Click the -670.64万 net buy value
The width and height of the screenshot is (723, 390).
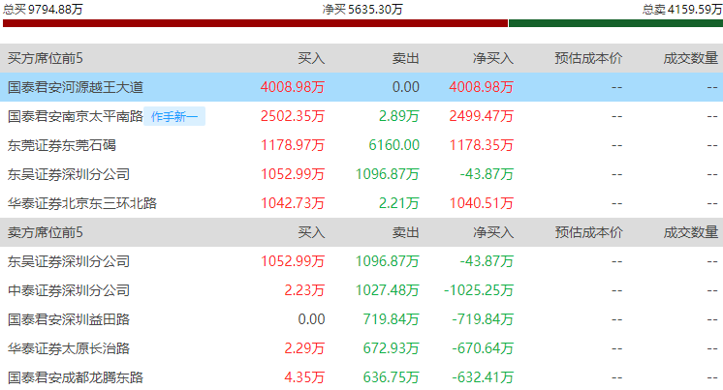click(x=483, y=348)
